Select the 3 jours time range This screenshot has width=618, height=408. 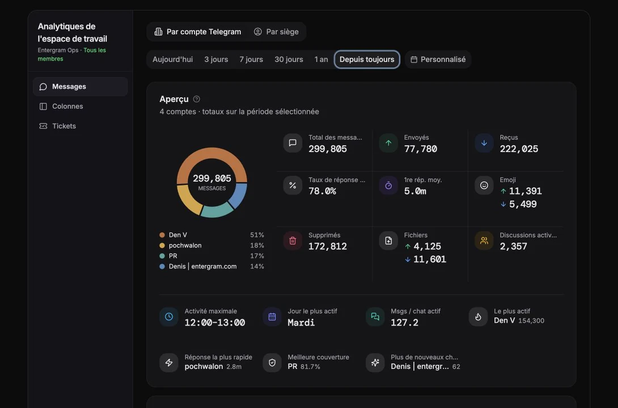(x=216, y=59)
